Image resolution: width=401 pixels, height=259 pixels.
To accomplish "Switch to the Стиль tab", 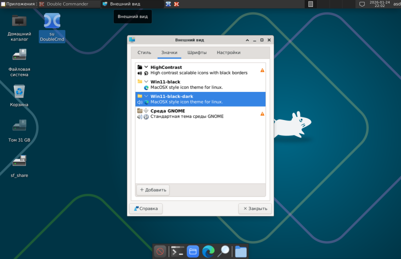I will coord(144,53).
